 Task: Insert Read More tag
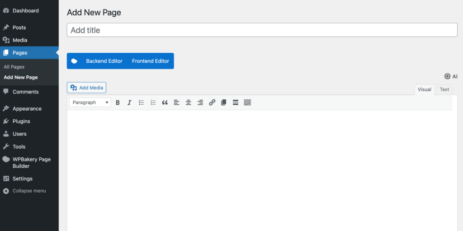click(x=236, y=102)
